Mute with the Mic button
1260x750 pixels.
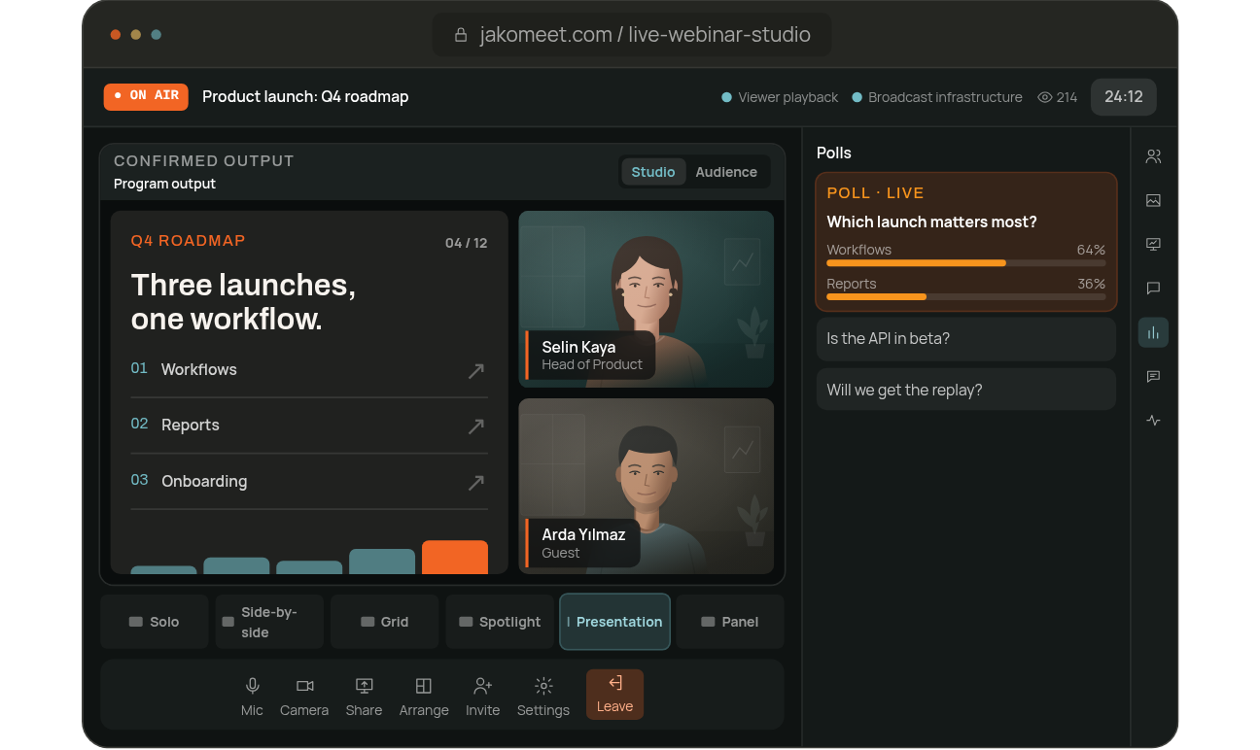coord(252,696)
